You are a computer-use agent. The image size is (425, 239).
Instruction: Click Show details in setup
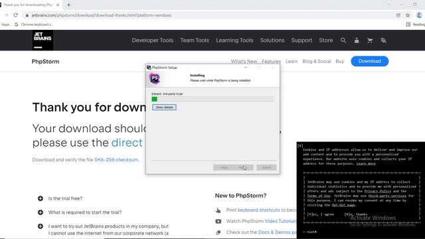[164, 108]
